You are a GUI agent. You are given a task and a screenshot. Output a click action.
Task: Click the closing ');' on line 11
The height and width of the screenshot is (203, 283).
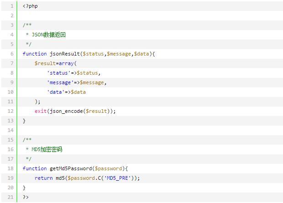(x=37, y=101)
